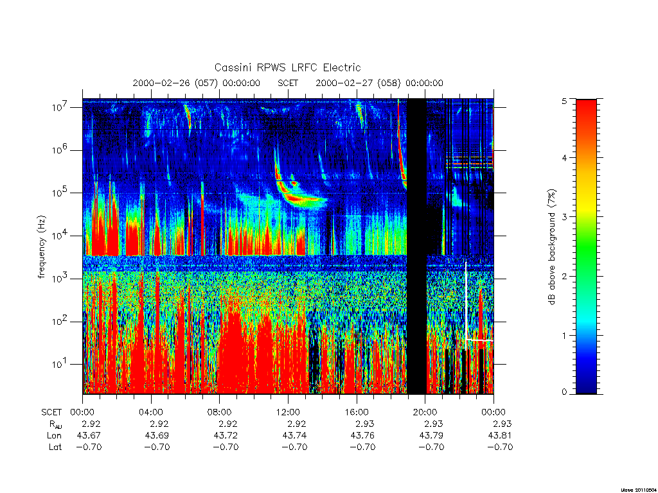The image size is (658, 493).
Task: Click the 'SCET' row label below the plot
Action: [51, 412]
